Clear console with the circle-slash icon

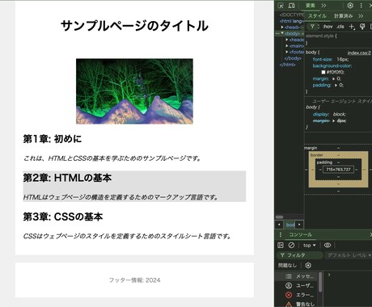pos(291,245)
